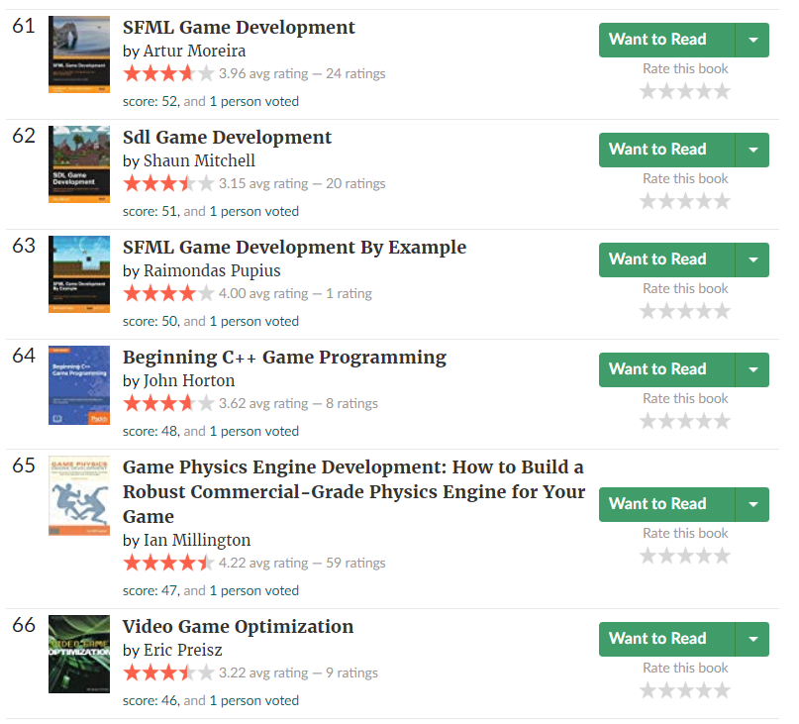Open the SFML Game Development title link
The height and width of the screenshot is (724, 799).
pos(239,28)
